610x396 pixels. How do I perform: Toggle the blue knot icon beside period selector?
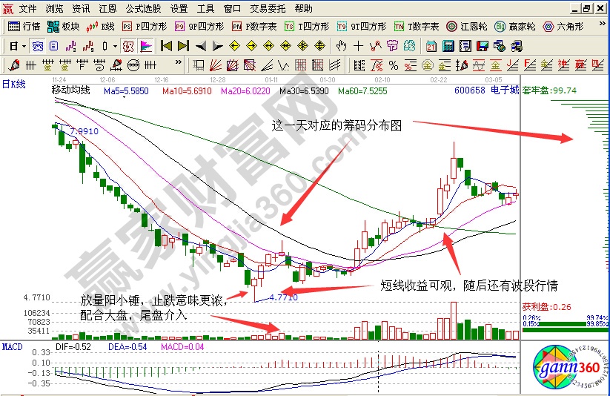coord(36,46)
